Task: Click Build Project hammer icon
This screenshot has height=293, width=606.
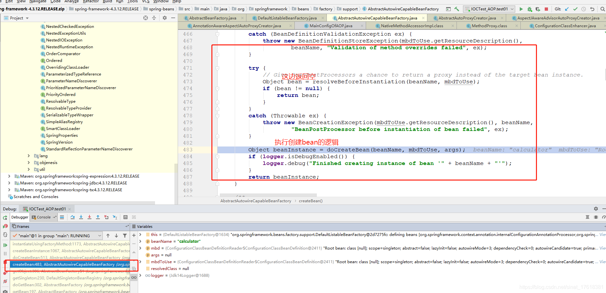Action: click(x=457, y=9)
